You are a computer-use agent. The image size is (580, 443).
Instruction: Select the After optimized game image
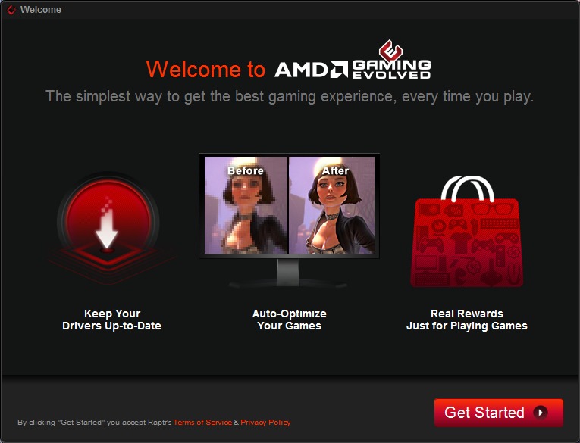click(x=332, y=205)
